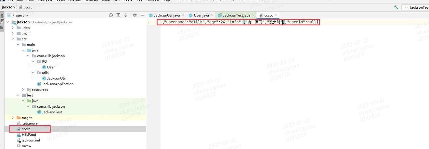The width and height of the screenshot is (429, 149).
Task: Switch to the JacksonTest.java tab
Action: tap(236, 15)
